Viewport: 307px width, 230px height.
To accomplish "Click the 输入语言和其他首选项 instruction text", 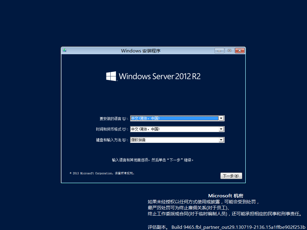I will (x=153, y=160).
